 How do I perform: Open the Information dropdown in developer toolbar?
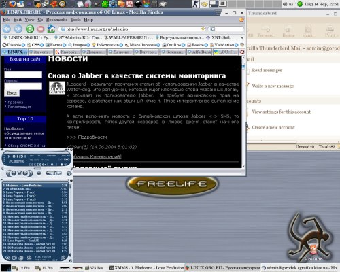tap(107, 45)
